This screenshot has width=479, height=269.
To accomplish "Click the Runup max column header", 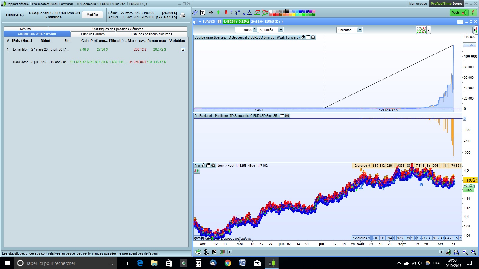I will [157, 41].
